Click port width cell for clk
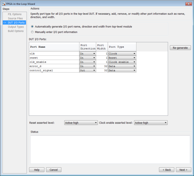194x176 pixels. click(102, 54)
